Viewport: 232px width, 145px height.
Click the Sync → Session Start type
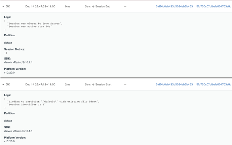point(98,84)
